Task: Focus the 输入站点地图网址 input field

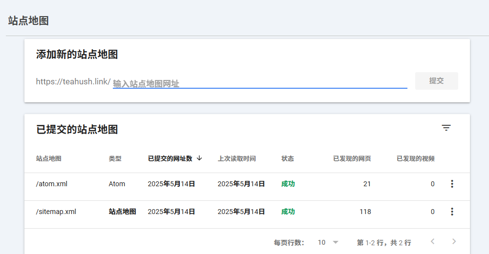Action: coord(260,83)
